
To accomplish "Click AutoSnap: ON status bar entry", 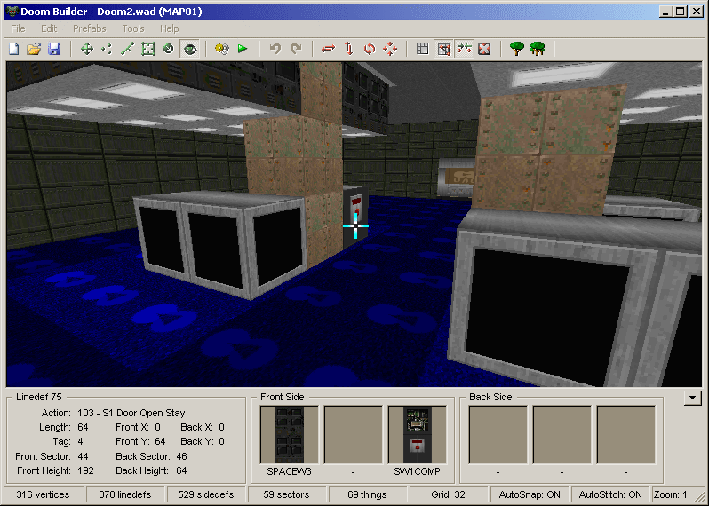I will tap(530, 494).
